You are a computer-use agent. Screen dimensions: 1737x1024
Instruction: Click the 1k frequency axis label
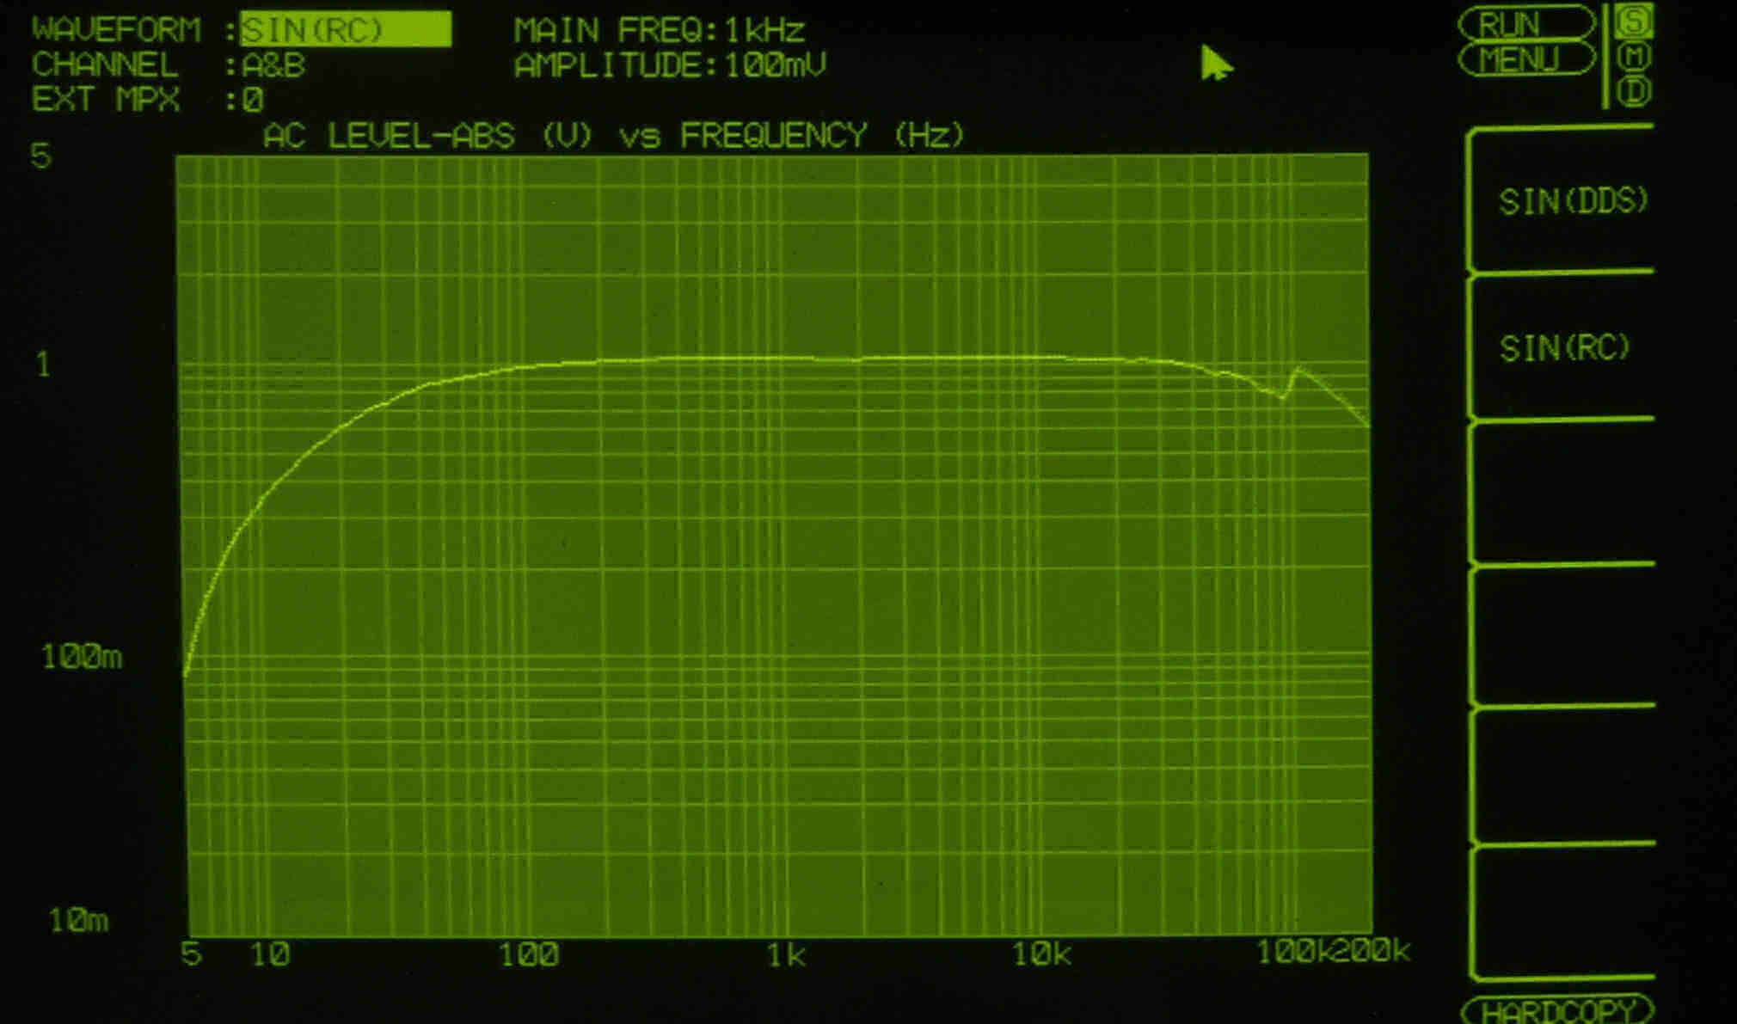coord(785,954)
